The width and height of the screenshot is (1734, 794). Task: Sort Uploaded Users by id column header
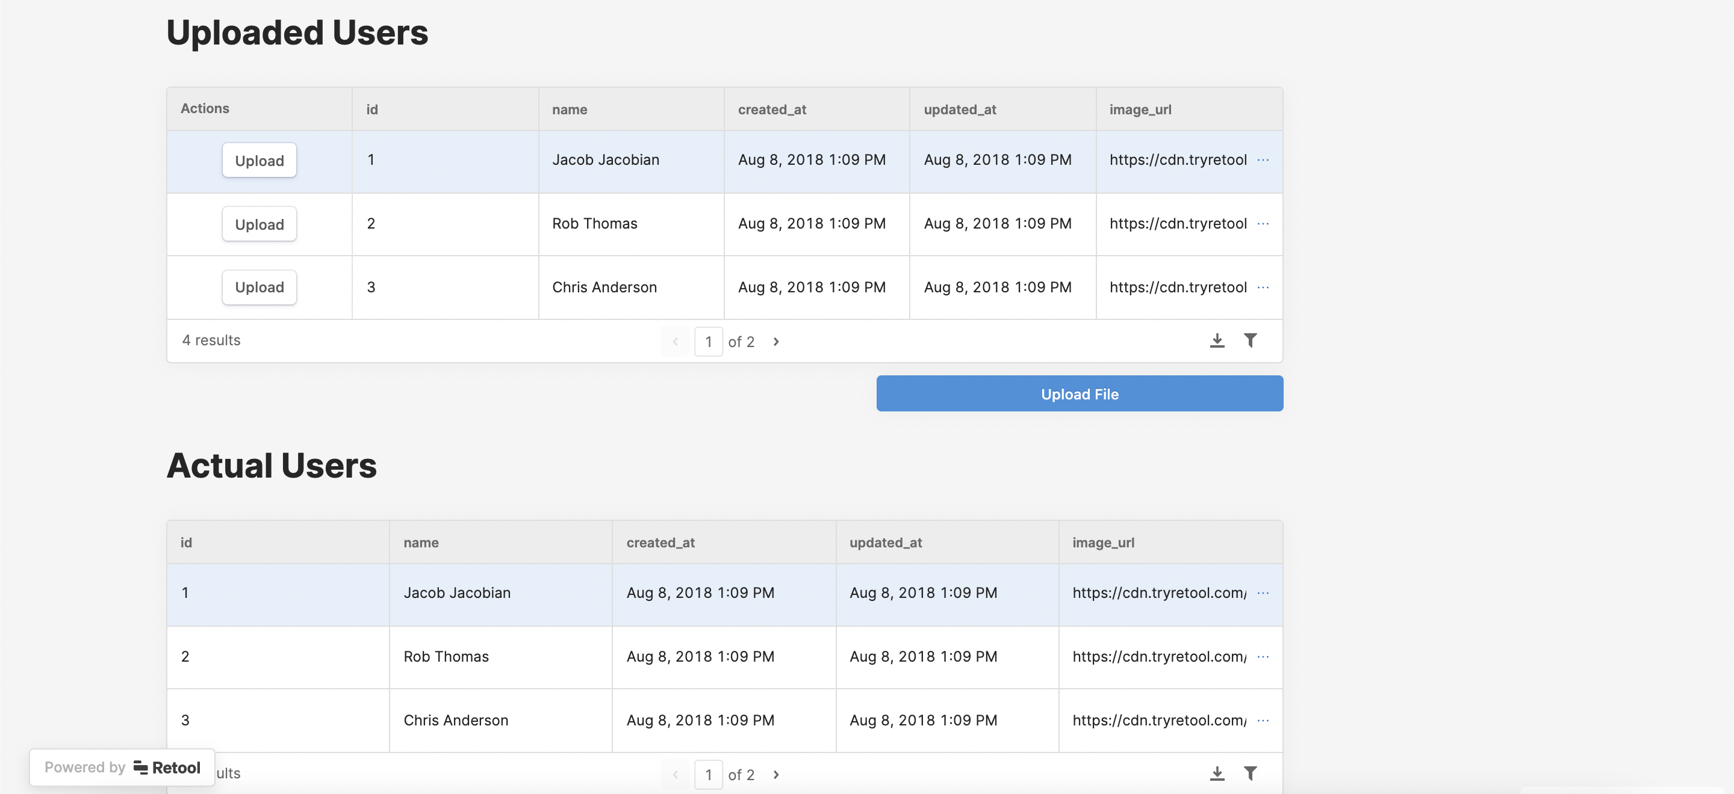(445, 109)
